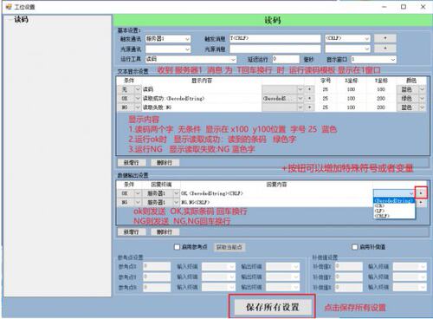
Task: Click the 读取成功:<DecodedString> display content cell
Action: (202, 99)
